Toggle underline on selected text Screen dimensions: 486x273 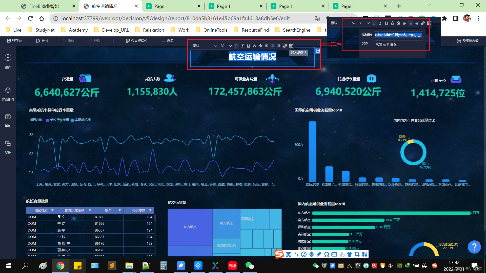click(x=248, y=46)
